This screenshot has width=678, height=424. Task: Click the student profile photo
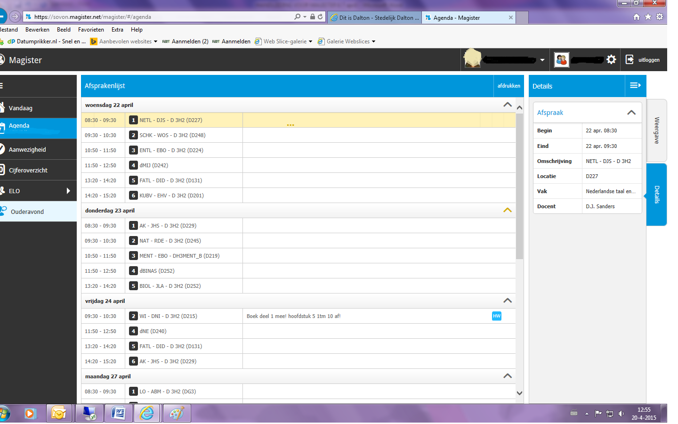[x=472, y=58]
